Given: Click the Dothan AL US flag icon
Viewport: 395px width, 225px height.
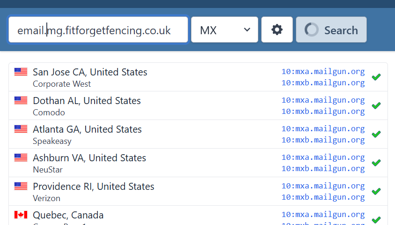Looking at the screenshot, I should 21,101.
